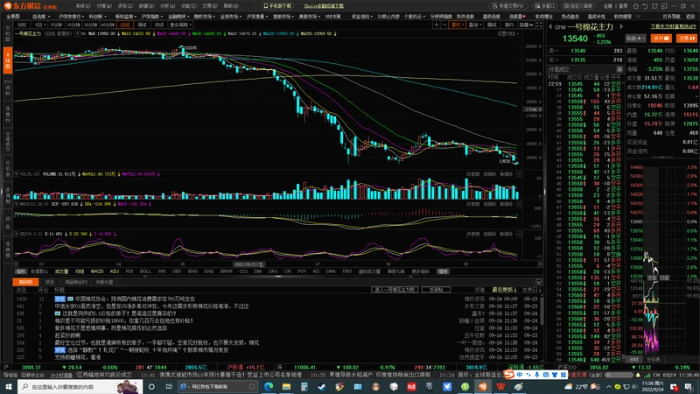The image size is (700, 394).
Task: Click the 登录 link
Action: click(623, 6)
